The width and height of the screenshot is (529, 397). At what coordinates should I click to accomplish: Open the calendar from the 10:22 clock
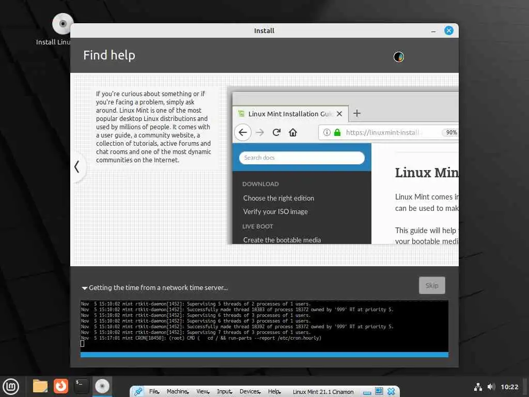pos(509,387)
